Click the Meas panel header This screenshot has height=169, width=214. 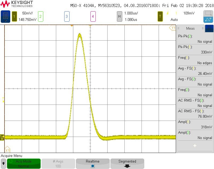click(190, 28)
